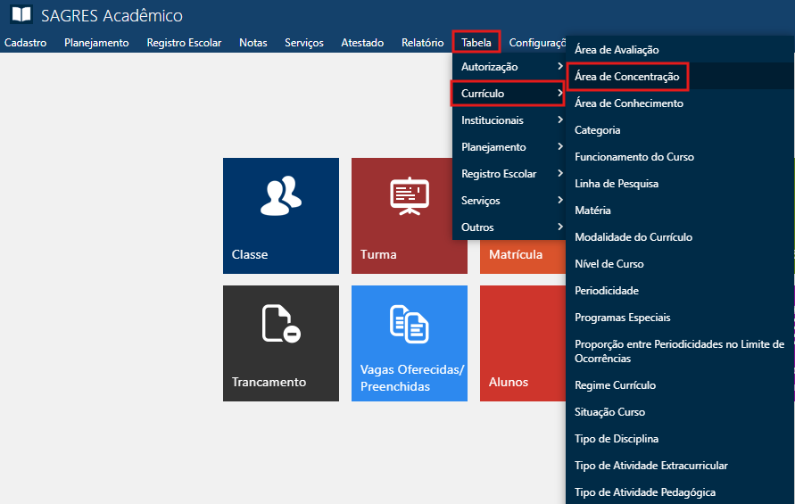Select Tipo de Disciplina option

[617, 439]
